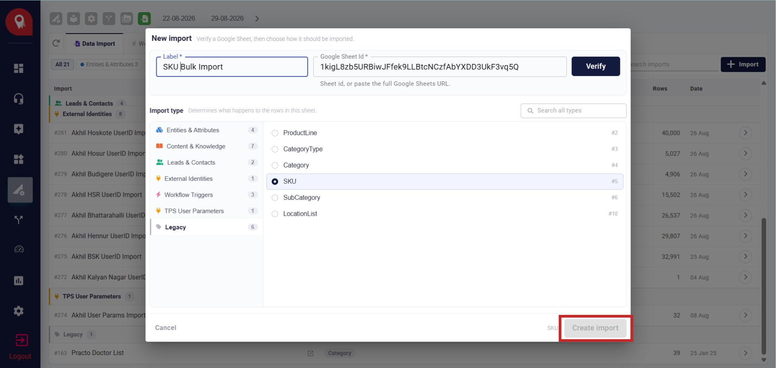This screenshot has height=368, width=777.
Task: Switch to the Data Import tab
Action: coord(94,43)
